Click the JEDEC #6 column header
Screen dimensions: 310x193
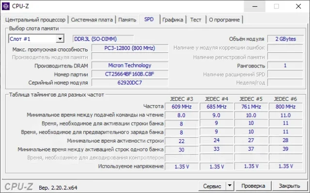click(285, 99)
